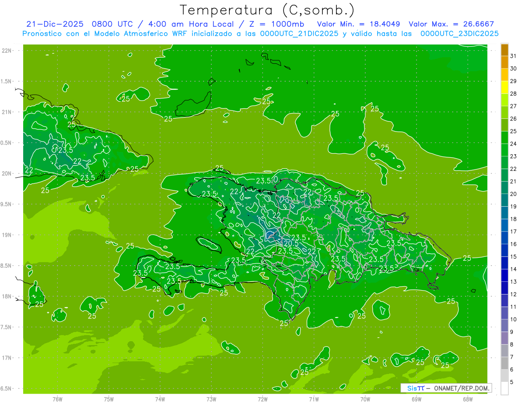Click the color scale value '30'
Image resolution: width=525 pixels, height=405 pixels.
[x=514, y=68]
